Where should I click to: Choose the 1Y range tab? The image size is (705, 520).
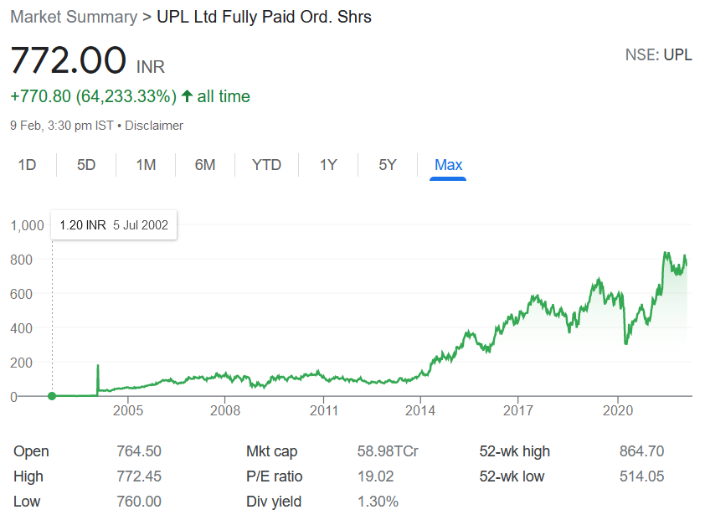click(328, 165)
